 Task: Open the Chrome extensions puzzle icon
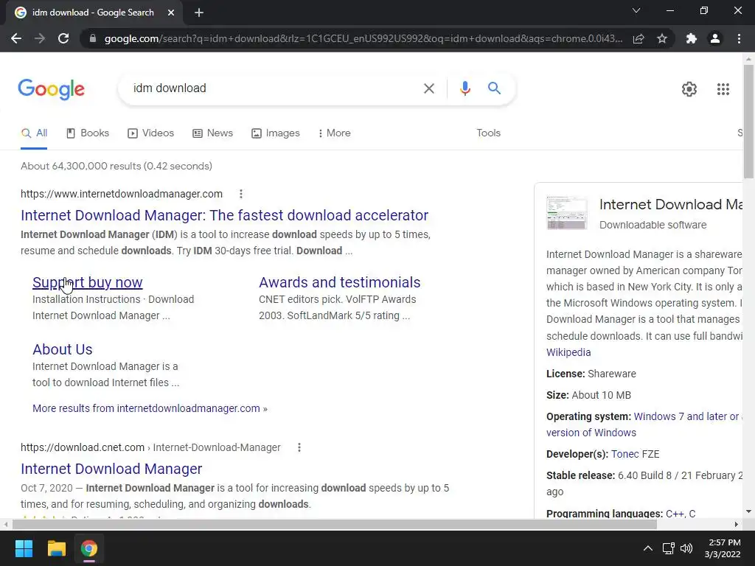[x=692, y=38]
